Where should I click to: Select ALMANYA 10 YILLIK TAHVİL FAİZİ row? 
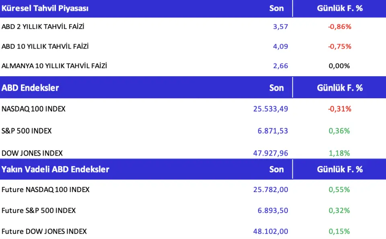tap(54, 66)
